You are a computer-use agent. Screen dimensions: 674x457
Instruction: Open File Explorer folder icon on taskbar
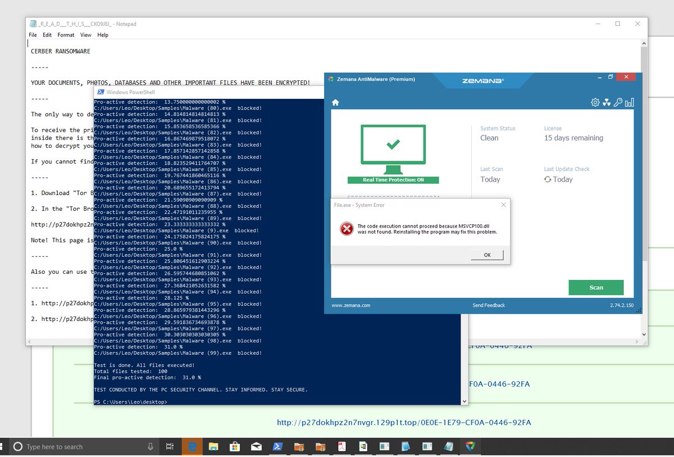point(213,447)
